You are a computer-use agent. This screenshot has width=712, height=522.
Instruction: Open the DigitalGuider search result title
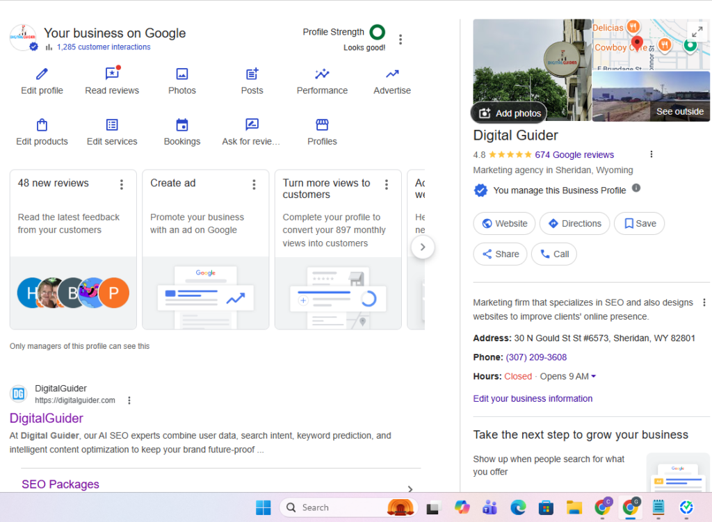tap(47, 418)
